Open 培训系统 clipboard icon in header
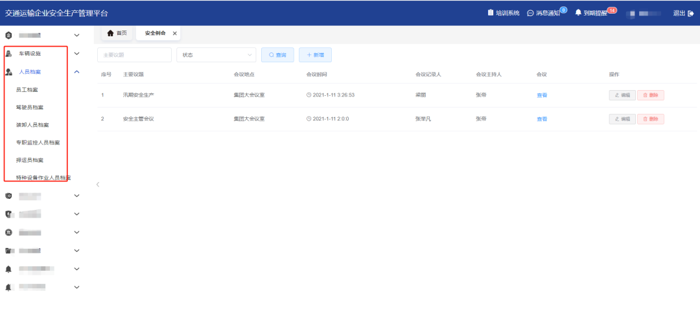 (491, 13)
